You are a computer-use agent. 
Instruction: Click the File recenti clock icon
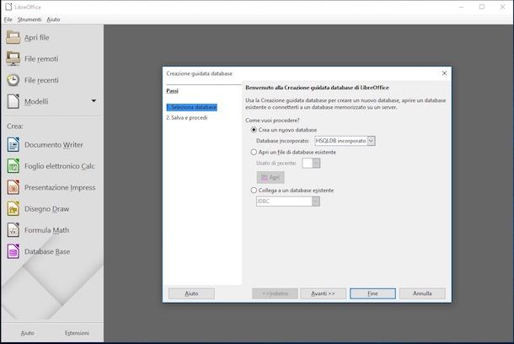pos(13,80)
